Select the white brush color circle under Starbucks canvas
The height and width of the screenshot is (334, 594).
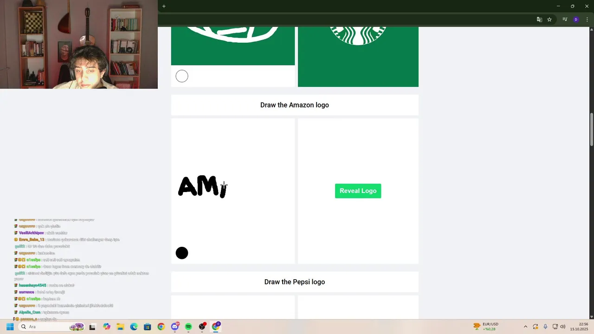pyautogui.click(x=182, y=76)
